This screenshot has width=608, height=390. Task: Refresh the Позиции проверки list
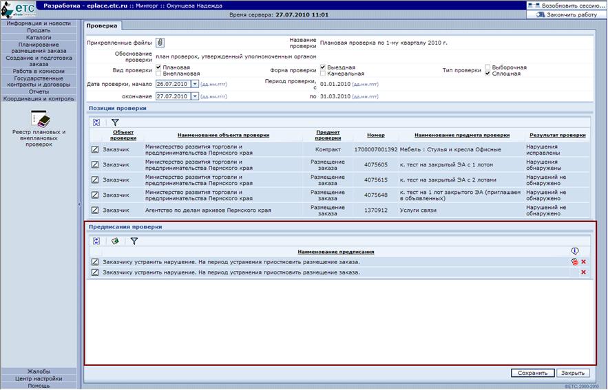click(96, 122)
